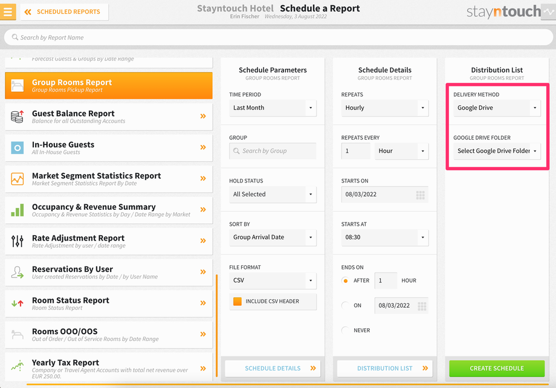The image size is (556, 388).
Task: Click the arrows on Schedule Details button
Action: (x=313, y=369)
